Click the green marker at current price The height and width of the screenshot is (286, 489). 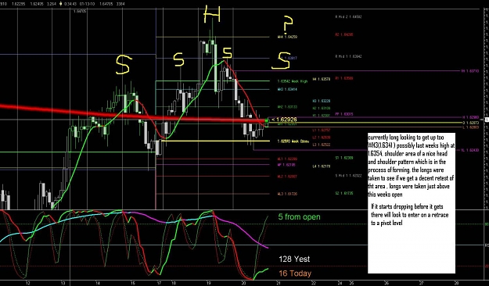tap(267, 120)
